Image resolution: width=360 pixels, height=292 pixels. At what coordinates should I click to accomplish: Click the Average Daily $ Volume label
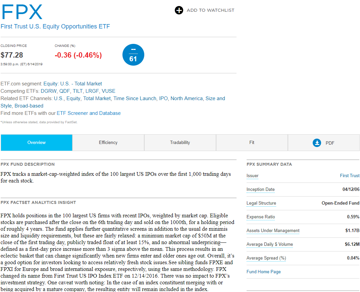[270, 244]
